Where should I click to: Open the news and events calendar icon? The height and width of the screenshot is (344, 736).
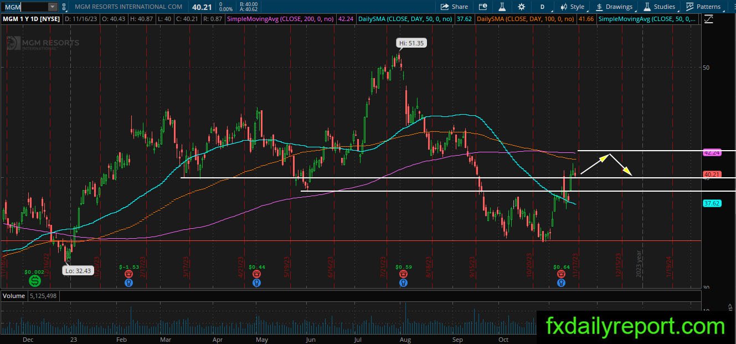[x=483, y=7]
